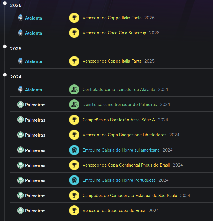Click the Palmeiras crest in the Copa Continental Pneus row
The image size is (213, 221).
20,165
